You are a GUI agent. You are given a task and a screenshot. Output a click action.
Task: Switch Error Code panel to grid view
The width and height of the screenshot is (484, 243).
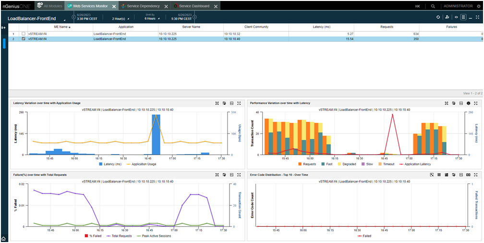coord(439,175)
